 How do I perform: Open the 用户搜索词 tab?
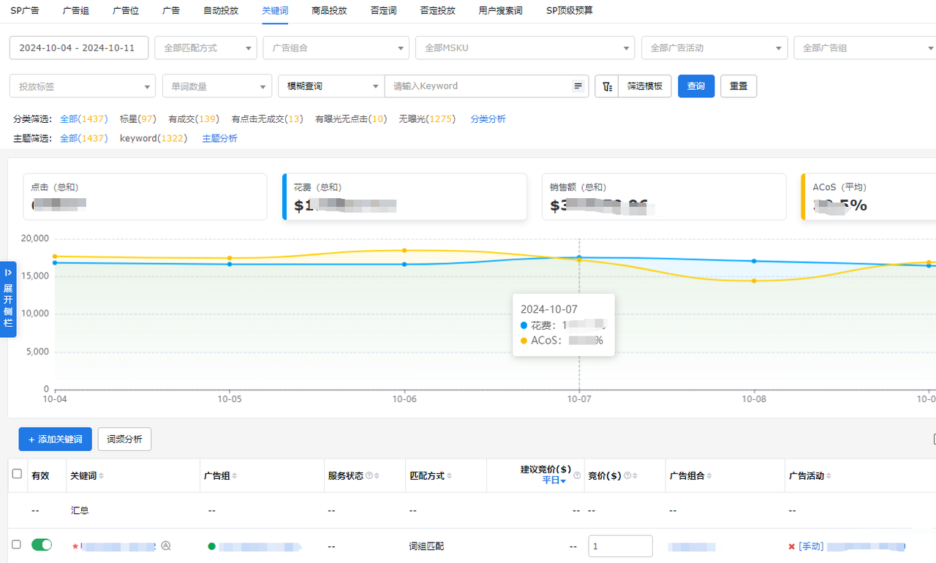pyautogui.click(x=500, y=11)
